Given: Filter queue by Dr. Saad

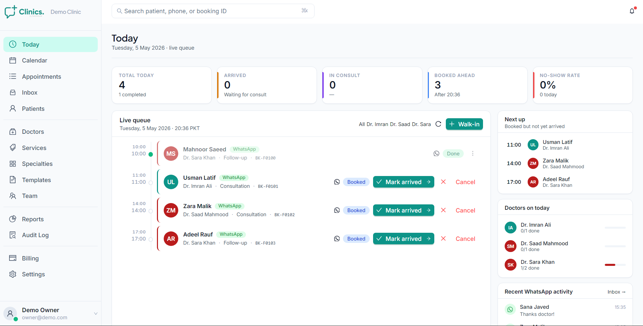Looking at the screenshot, I should coord(400,124).
